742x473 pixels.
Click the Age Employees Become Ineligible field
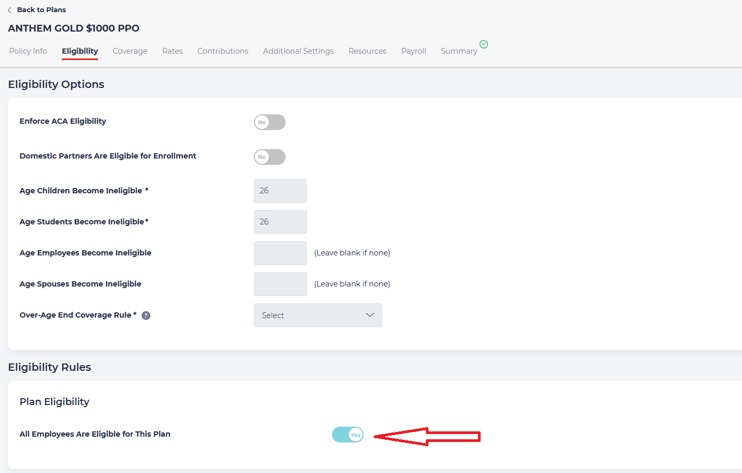(280, 253)
